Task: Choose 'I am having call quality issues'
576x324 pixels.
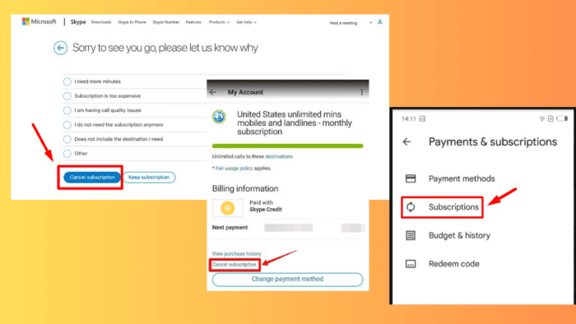Action: (67, 110)
